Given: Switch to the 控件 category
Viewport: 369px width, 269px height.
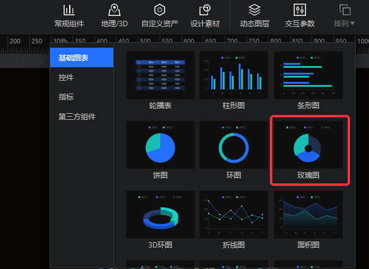Looking at the screenshot, I should pos(66,78).
